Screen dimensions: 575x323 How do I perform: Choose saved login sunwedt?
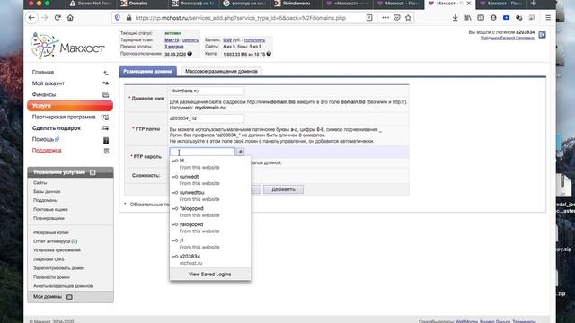click(x=210, y=179)
